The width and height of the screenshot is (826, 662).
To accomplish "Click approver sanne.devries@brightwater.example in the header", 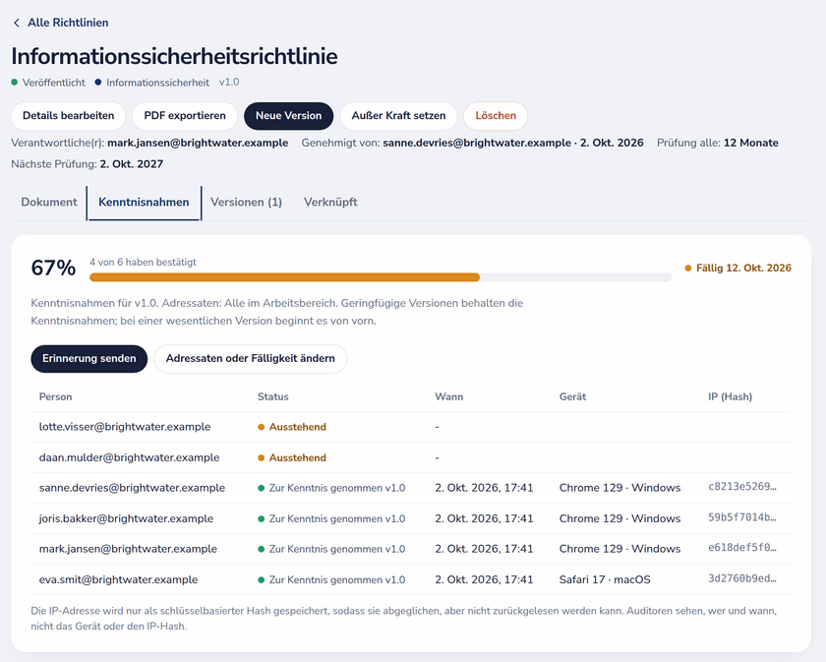I will coord(477,143).
